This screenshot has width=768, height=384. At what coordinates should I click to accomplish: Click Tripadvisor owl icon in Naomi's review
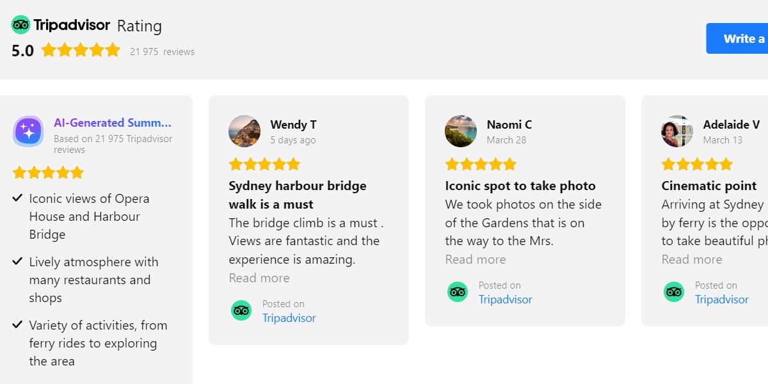(x=458, y=292)
